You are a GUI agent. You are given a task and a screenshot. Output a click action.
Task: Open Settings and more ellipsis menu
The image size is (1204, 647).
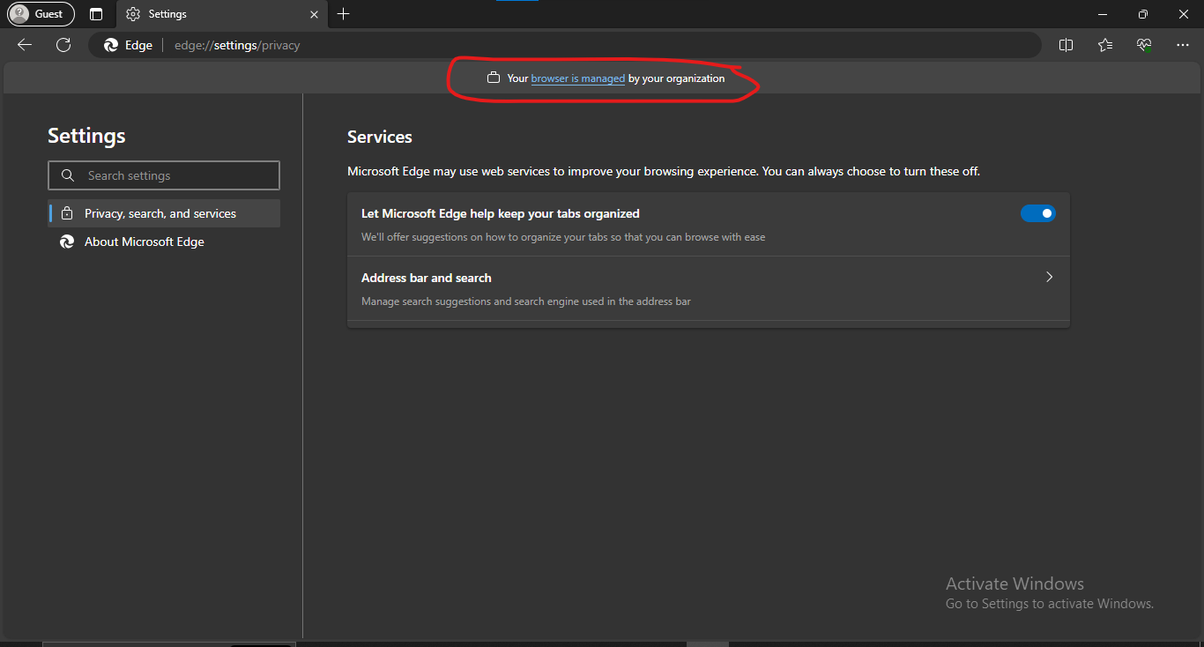click(x=1183, y=45)
